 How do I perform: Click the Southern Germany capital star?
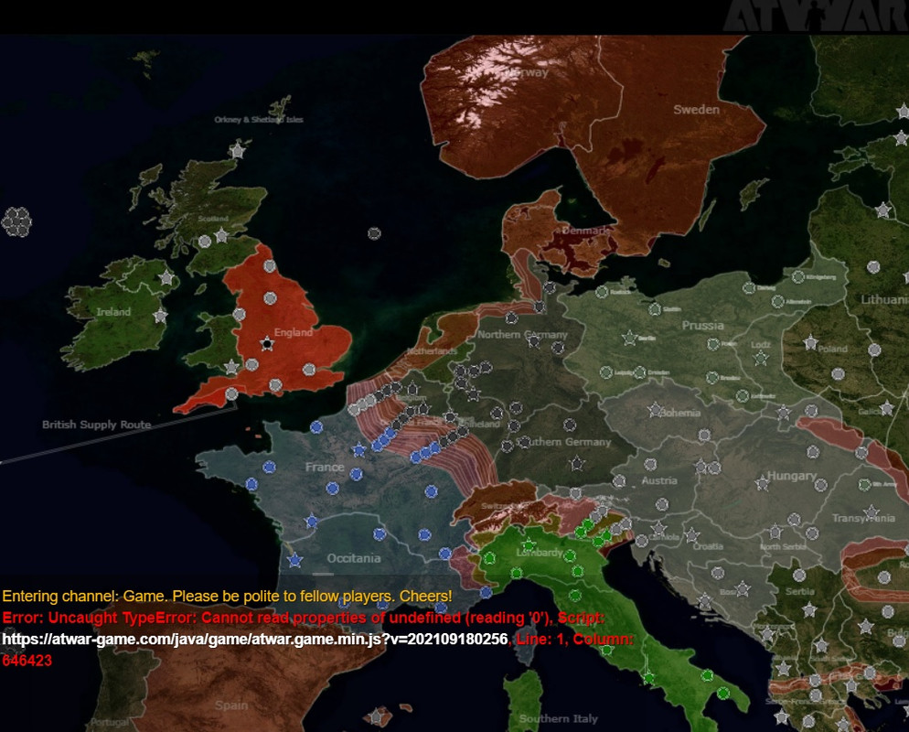[x=577, y=463]
